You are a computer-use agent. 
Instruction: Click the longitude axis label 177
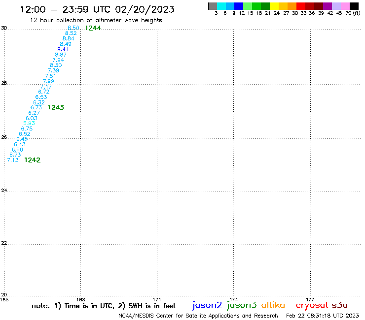click(310, 299)
